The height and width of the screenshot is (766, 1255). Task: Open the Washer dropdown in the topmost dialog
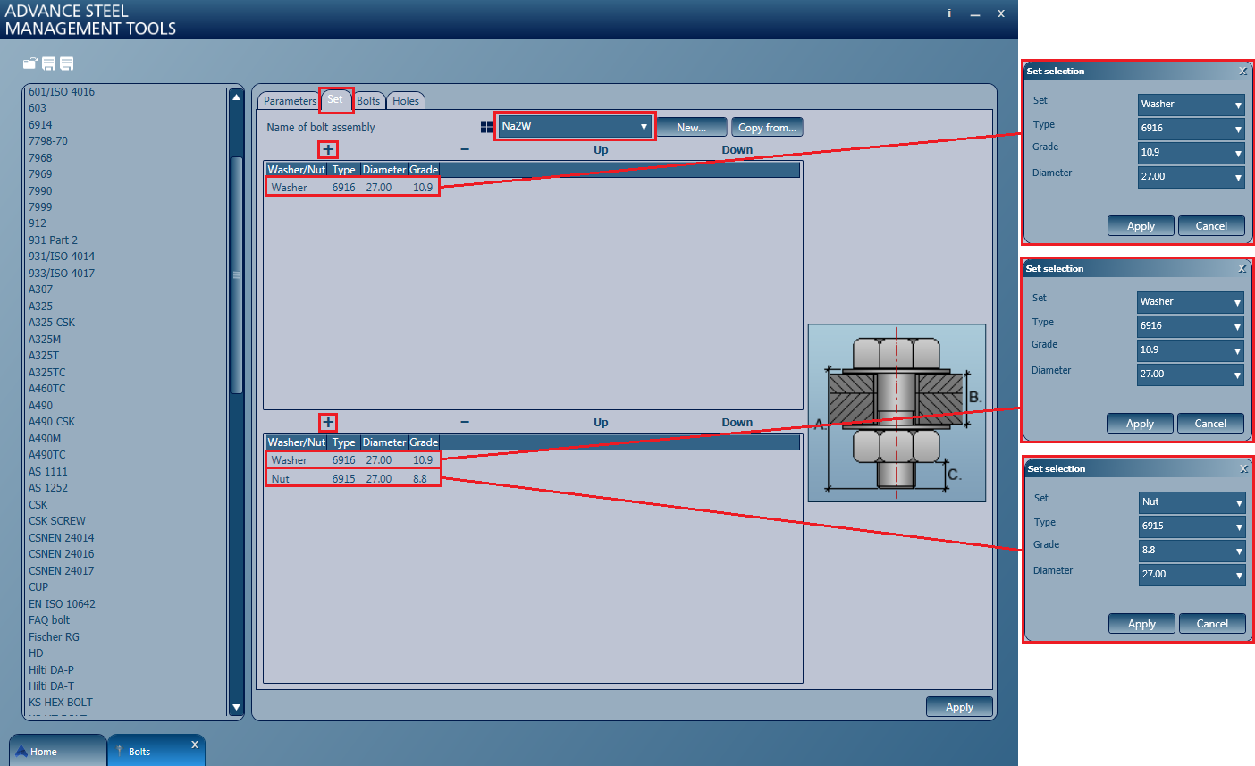click(x=1191, y=105)
